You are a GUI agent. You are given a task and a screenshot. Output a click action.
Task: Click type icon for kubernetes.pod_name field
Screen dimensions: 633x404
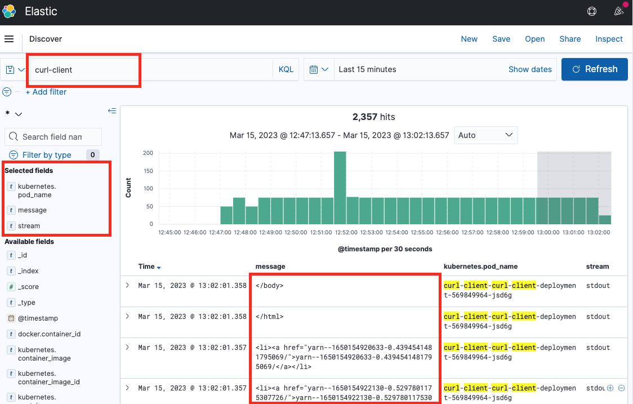[11, 187]
